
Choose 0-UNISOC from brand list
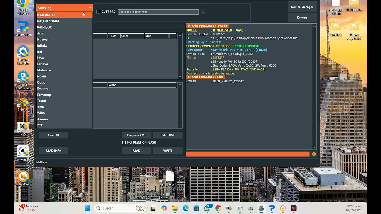pos(64,27)
